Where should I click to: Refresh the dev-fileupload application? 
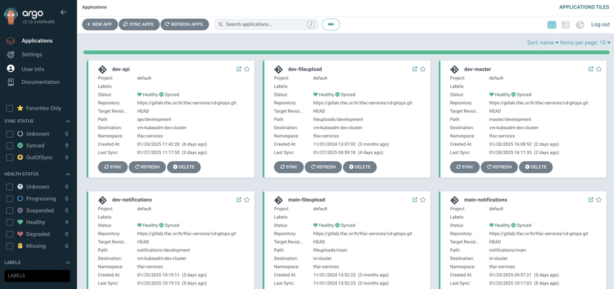coord(324,167)
